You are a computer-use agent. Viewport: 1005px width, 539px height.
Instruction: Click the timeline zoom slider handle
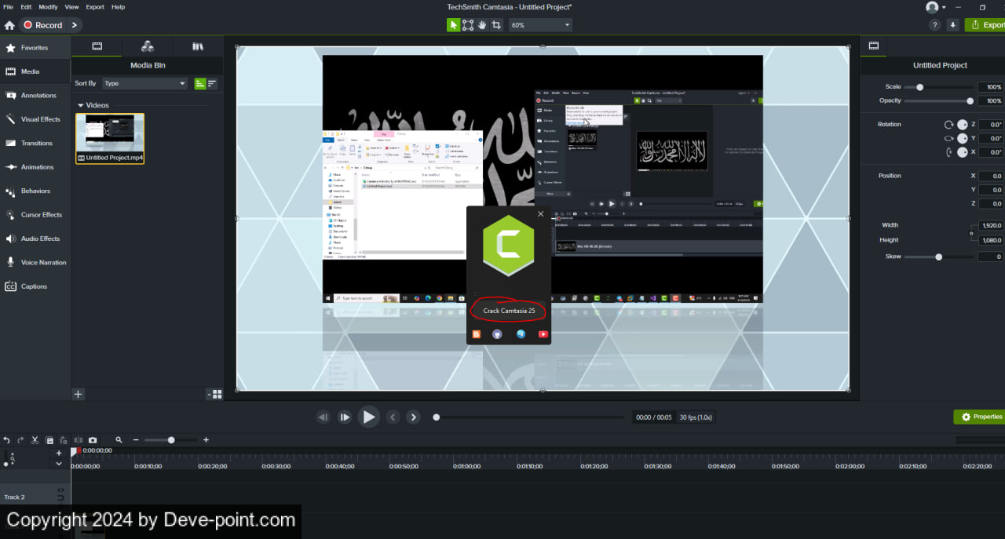[171, 440]
